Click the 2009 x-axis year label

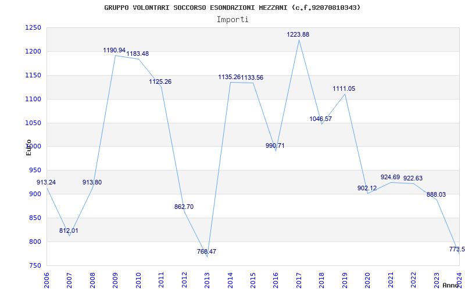[x=115, y=280]
